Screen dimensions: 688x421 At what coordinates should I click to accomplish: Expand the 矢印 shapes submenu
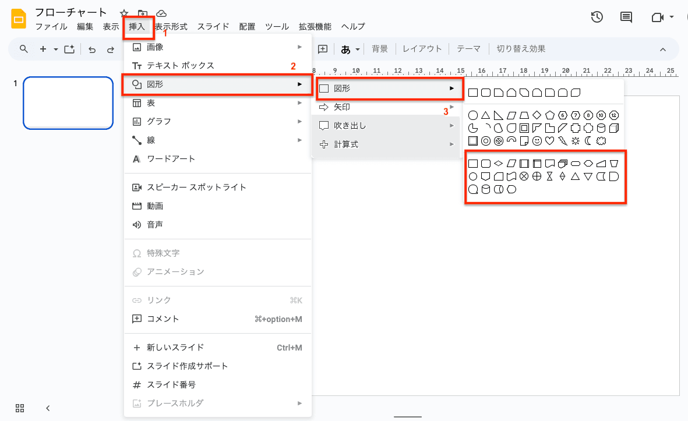384,107
